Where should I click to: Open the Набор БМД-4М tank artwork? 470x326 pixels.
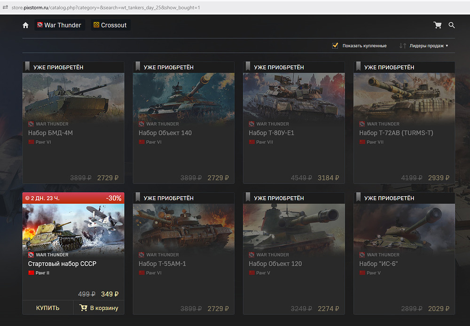coord(73,96)
